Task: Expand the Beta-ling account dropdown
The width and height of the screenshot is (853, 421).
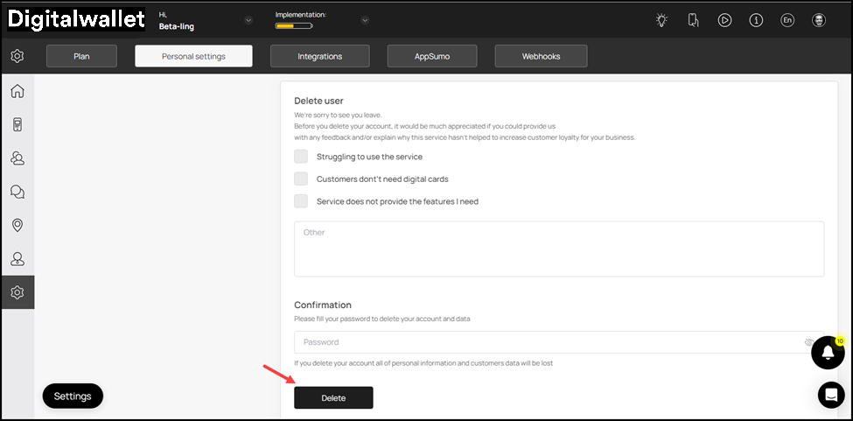Action: tap(248, 20)
